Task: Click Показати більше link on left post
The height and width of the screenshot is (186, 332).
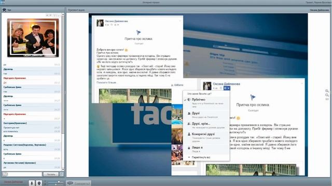Action: click(x=106, y=83)
